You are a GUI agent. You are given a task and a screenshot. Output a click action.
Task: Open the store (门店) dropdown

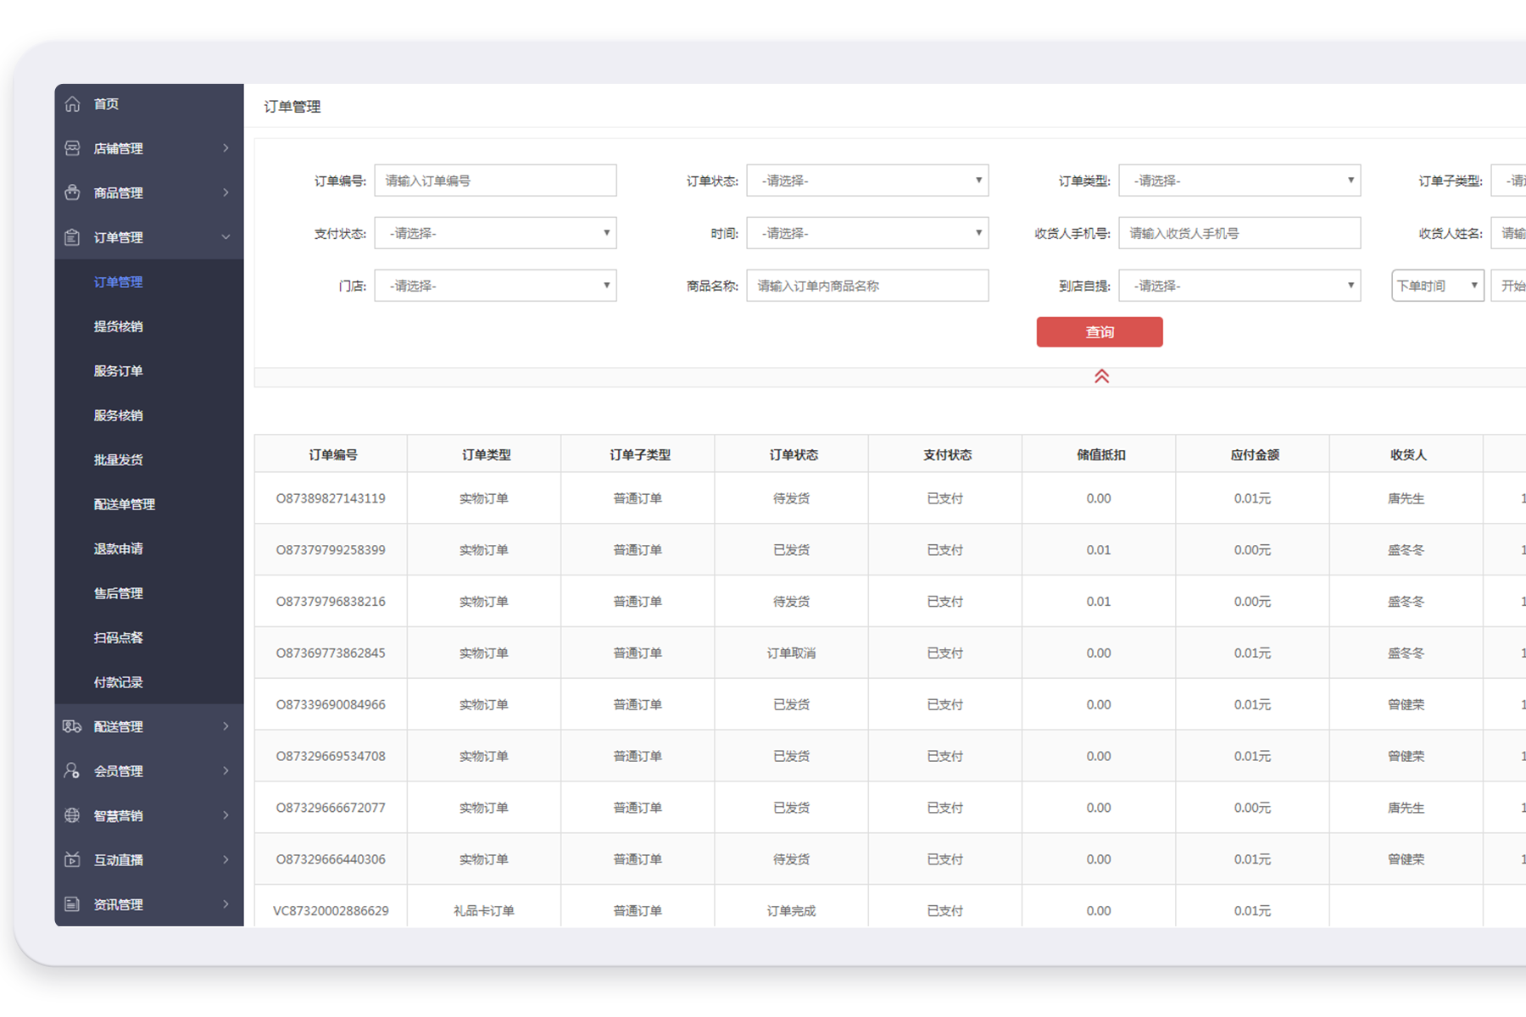(x=495, y=286)
